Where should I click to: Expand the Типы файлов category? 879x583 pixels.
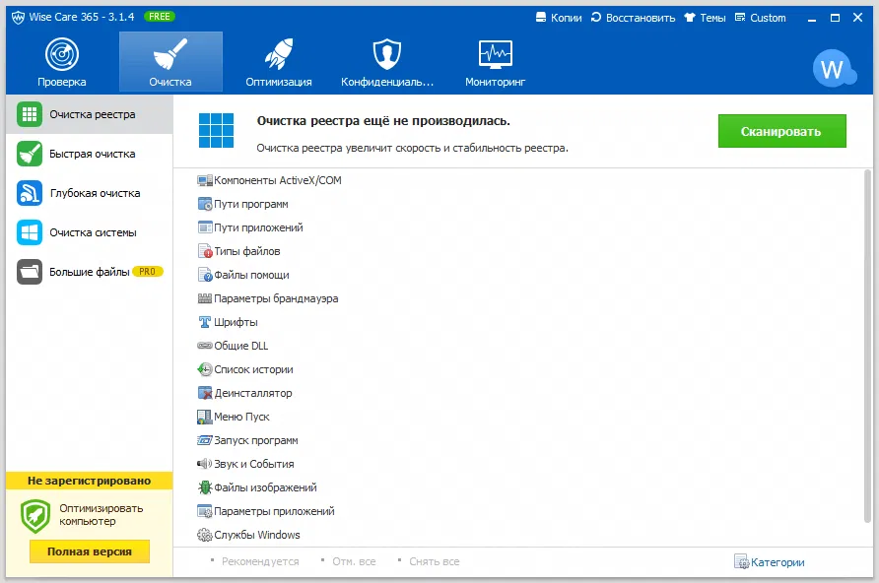coord(241,251)
